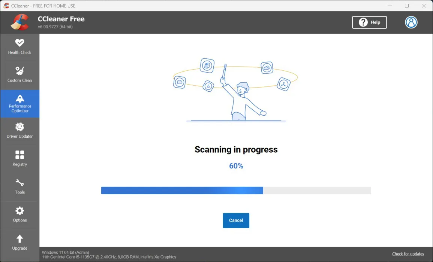
Task: Click the Help button
Action: coord(369,22)
